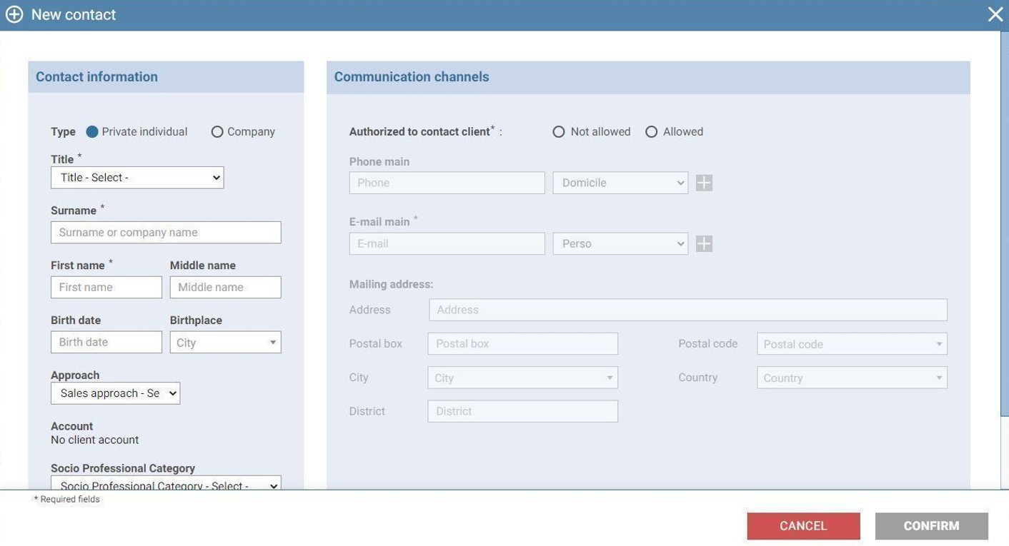1009x546 pixels.
Task: Close the New contact dialog
Action: 995,14
